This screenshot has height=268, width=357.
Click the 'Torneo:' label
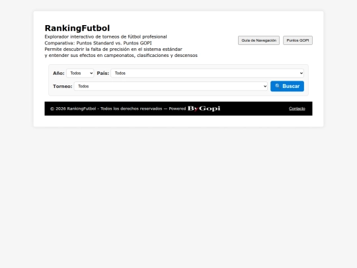pos(62,87)
